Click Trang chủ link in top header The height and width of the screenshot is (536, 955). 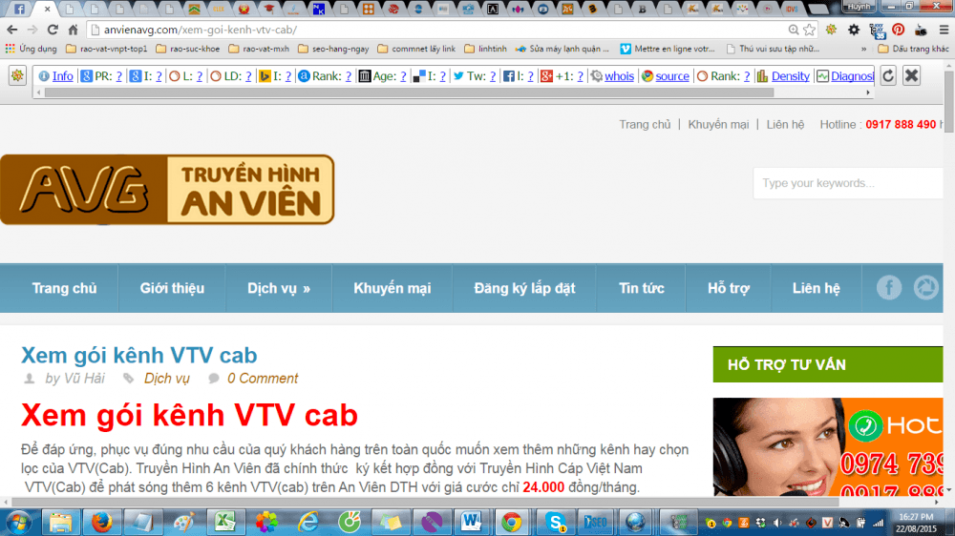coord(645,124)
